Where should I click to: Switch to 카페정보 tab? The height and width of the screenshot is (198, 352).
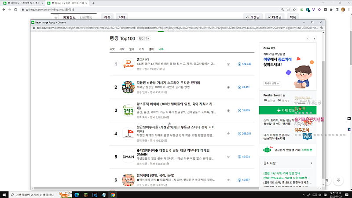pyautogui.click(x=70, y=18)
